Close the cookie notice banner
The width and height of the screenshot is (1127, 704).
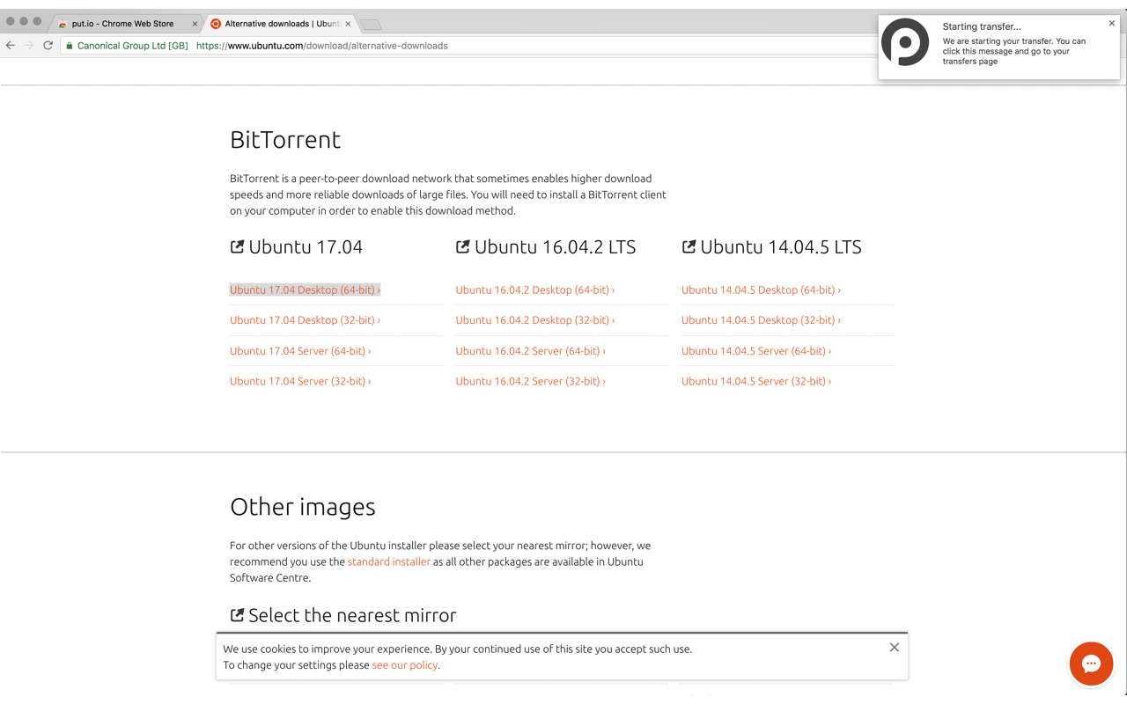click(894, 648)
